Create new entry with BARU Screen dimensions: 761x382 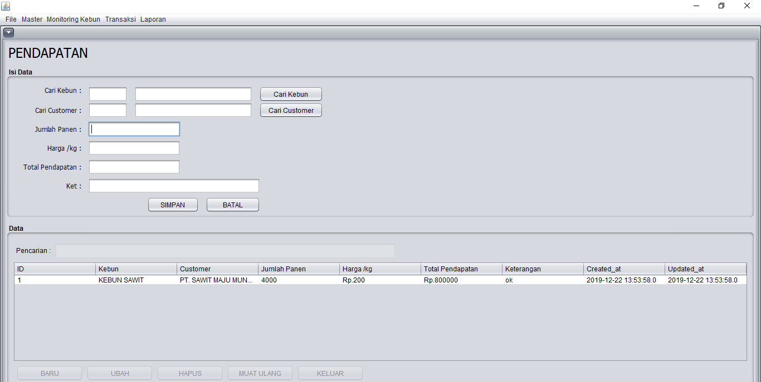pyautogui.click(x=49, y=373)
